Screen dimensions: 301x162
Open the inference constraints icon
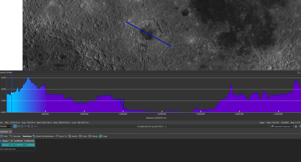22,126
